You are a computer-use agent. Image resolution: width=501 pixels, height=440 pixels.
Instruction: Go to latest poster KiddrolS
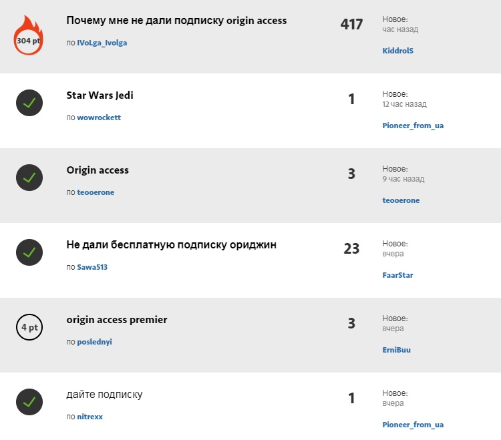pyautogui.click(x=398, y=51)
